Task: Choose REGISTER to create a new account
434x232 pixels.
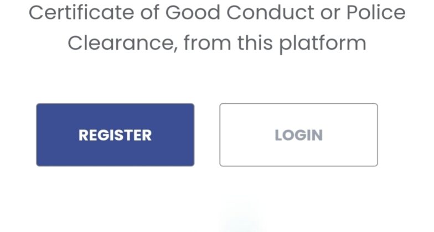Action: tap(115, 135)
